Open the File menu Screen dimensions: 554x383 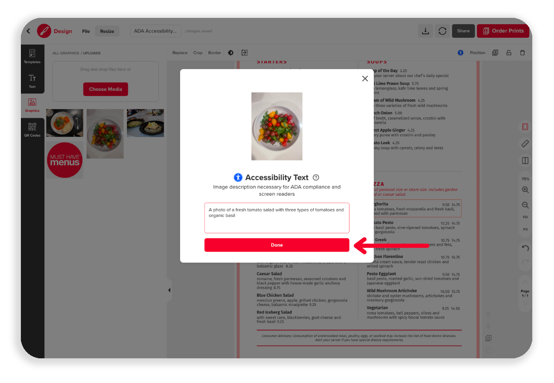(86, 31)
